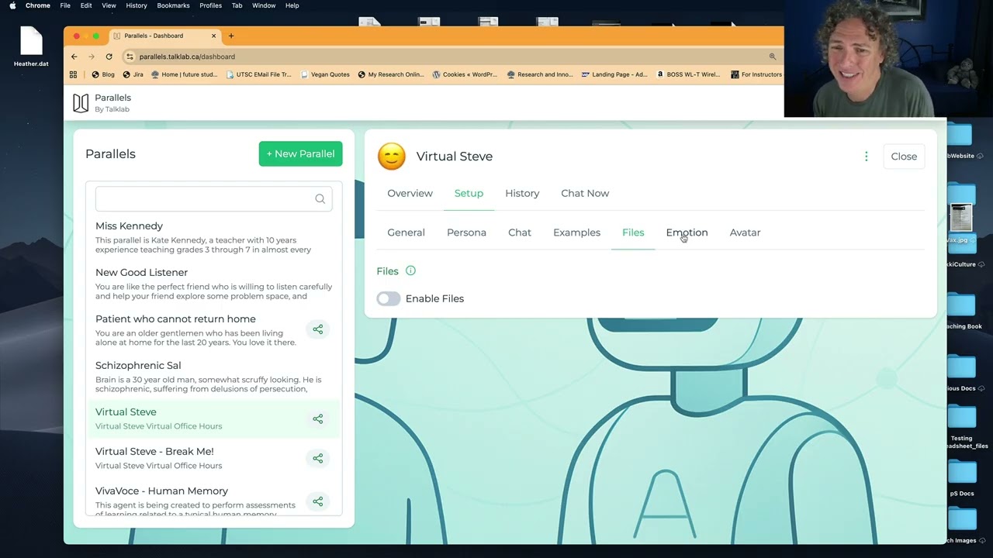Open the Chrome View menu
Viewport: 993px width, 558px height.
pyautogui.click(x=109, y=5)
